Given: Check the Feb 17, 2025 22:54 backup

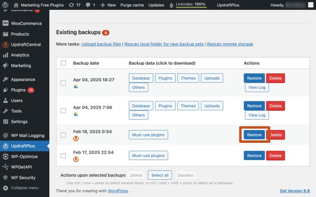Looking at the screenshot, I should coord(63,156).
